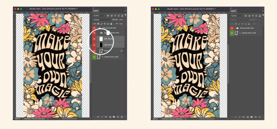Toggle shape layer filter in right Layers panel
Screen dimensions: 277x129
[256, 16]
